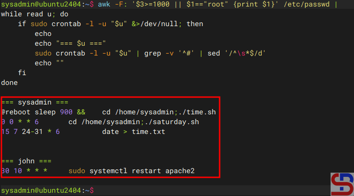Click the "=== sysadmin ===" header
The height and width of the screenshot is (196, 354).
35,102
